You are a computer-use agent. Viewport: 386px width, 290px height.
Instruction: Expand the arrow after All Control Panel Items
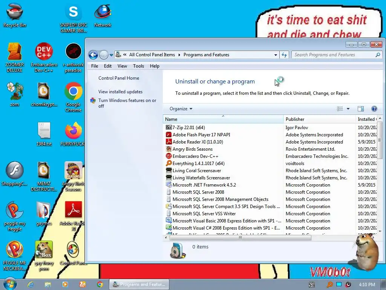click(179, 55)
